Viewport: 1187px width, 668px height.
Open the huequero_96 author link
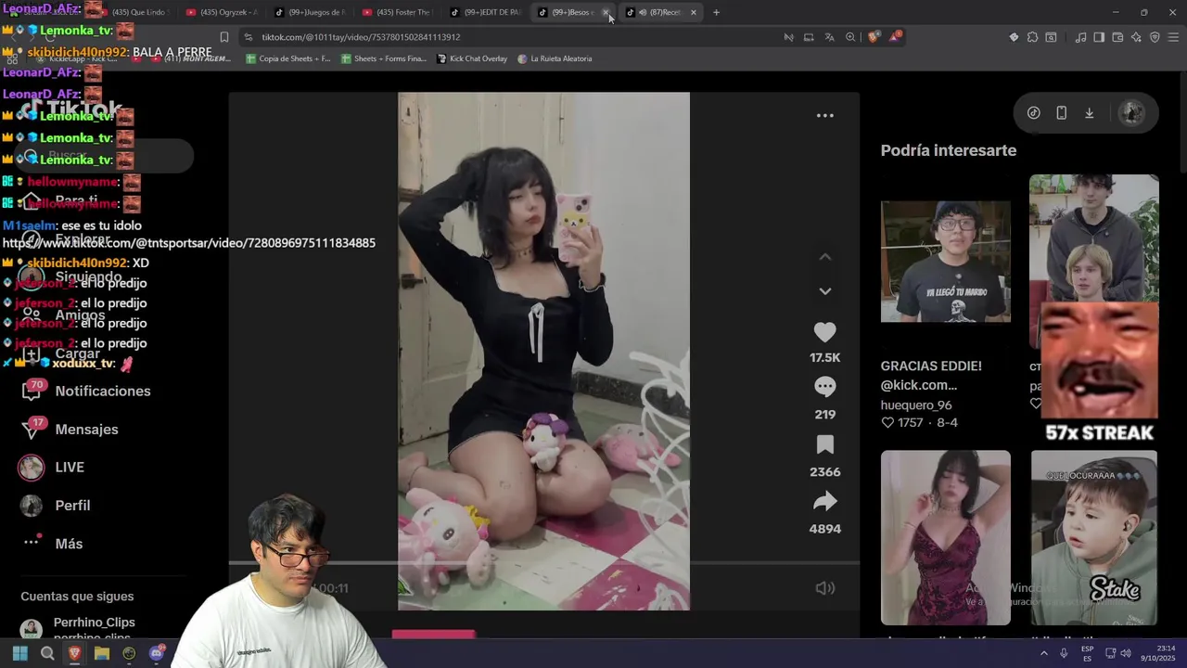pos(916,405)
